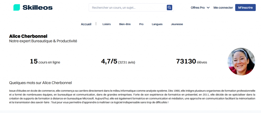Navigate to the Pro category
Screen dimensions: 261x113
(141, 24)
